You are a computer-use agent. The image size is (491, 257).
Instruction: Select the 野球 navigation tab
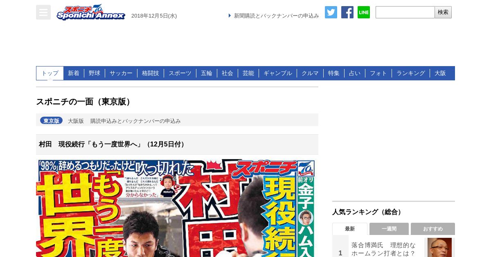pos(95,73)
